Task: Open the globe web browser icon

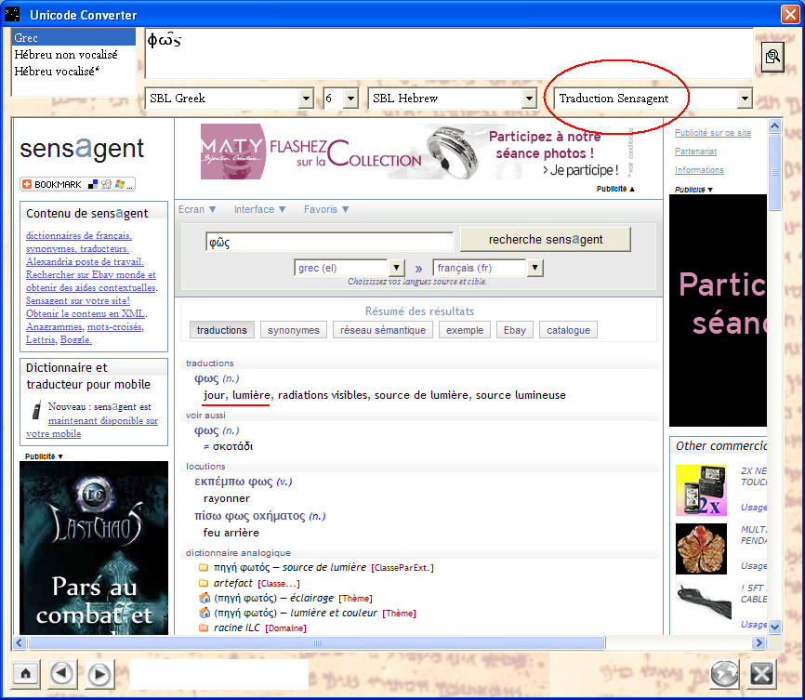Action: click(x=724, y=674)
